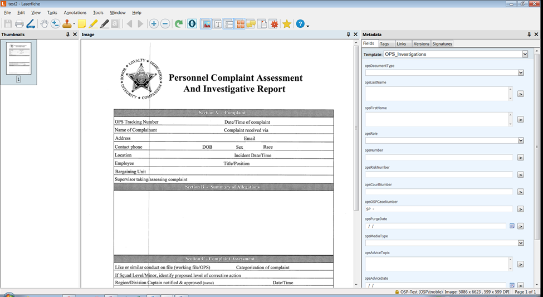Click the blue Help question mark icon

coord(300,24)
